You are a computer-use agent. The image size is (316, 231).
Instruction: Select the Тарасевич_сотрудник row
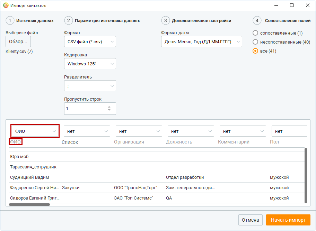click(157, 167)
